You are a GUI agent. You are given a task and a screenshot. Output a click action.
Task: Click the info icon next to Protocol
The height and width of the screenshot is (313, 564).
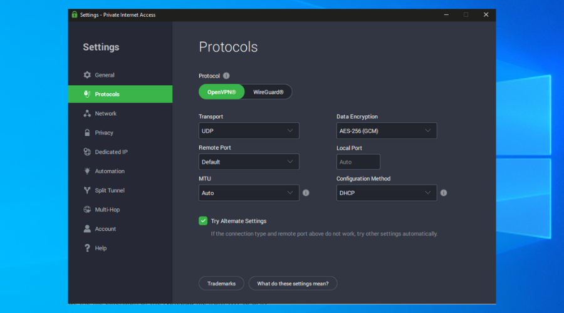[226, 76]
